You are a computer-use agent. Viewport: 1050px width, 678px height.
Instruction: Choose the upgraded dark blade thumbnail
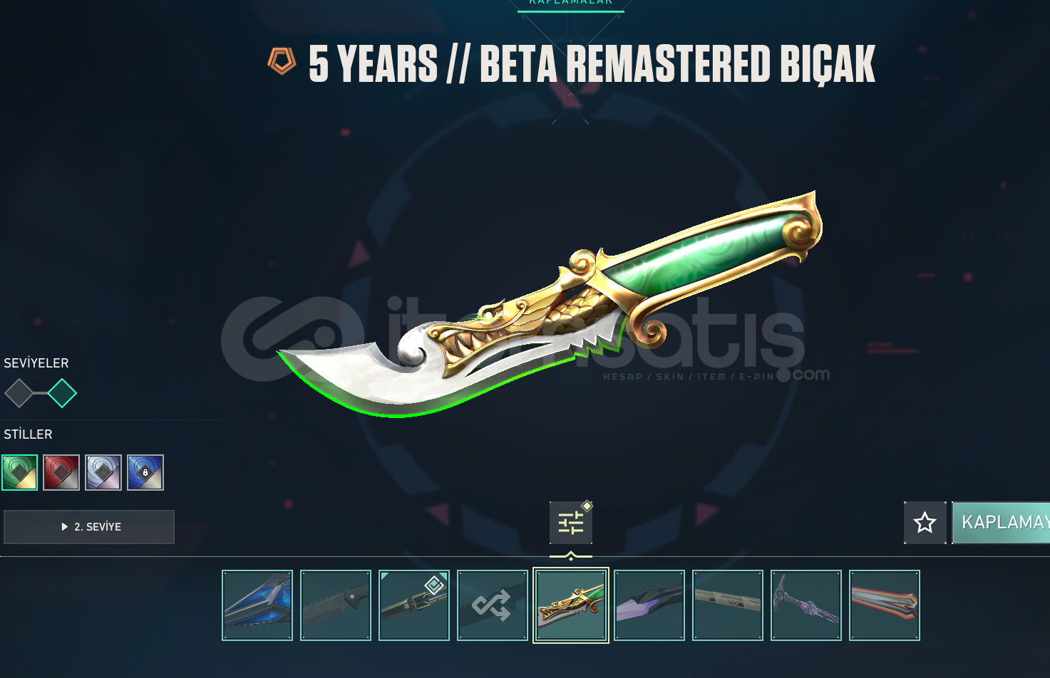pos(414,605)
